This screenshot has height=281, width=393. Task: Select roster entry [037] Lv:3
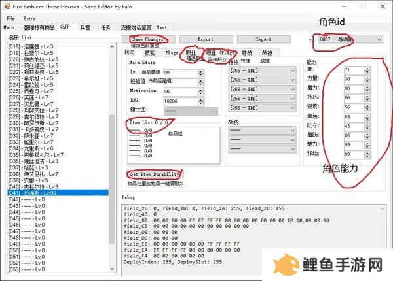pos(58,167)
